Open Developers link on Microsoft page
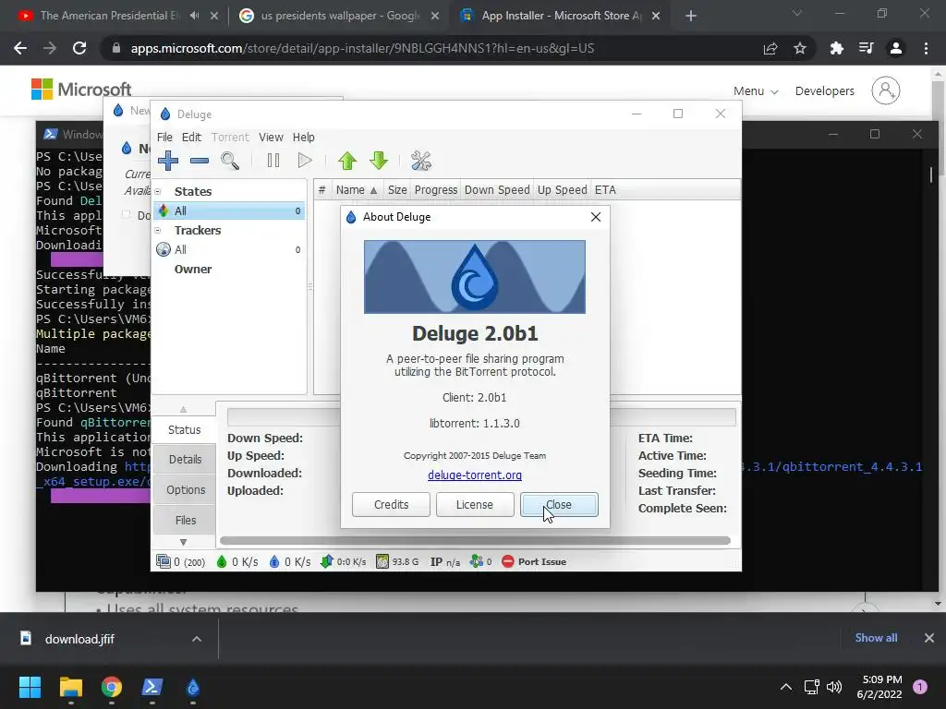Screen dimensions: 946x709 [x=824, y=91]
